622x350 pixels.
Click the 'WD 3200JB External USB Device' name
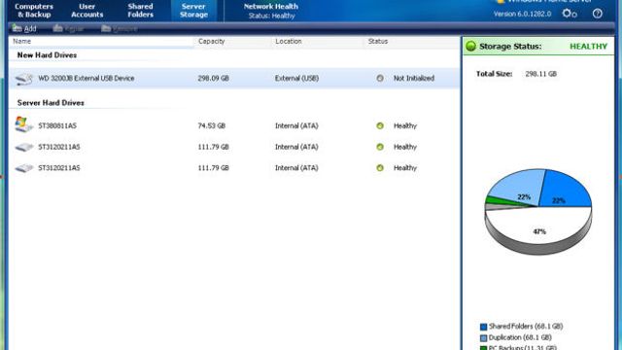click(86, 78)
